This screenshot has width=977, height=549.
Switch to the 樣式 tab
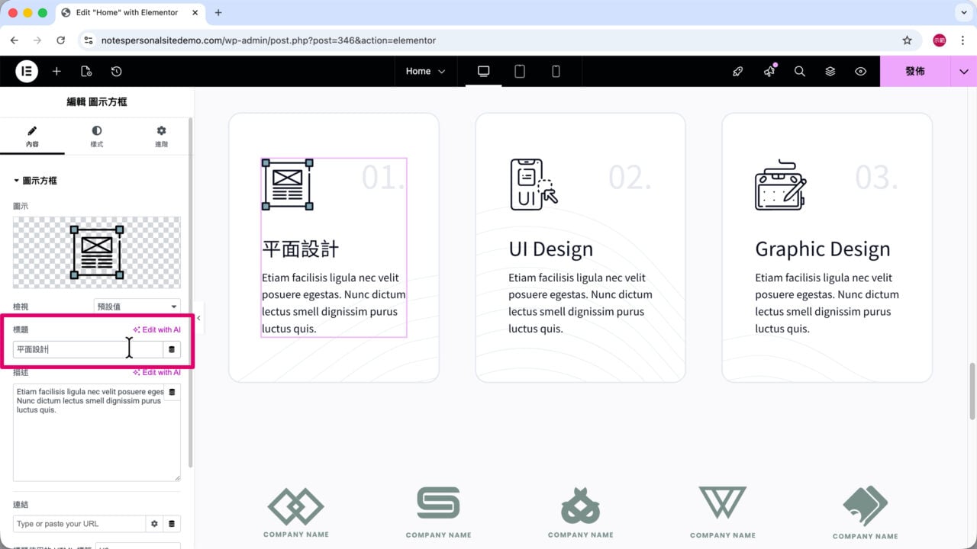pos(96,136)
